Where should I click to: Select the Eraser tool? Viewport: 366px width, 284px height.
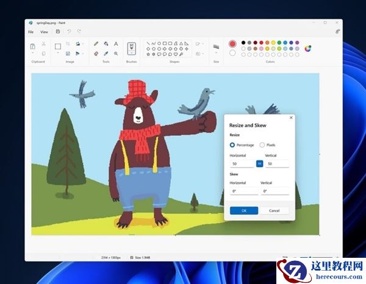96,53
